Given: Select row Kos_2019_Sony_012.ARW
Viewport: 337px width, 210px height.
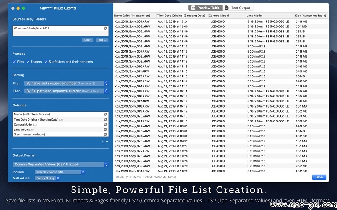Looking at the screenshot, I should click(221, 76).
